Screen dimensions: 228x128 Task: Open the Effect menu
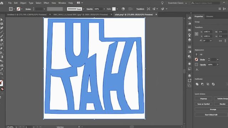[x=46, y=3]
